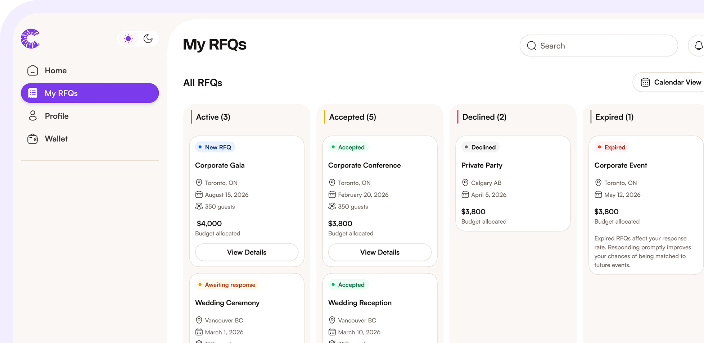Click the New RFQ status badge
The height and width of the screenshot is (343, 704).
click(215, 147)
